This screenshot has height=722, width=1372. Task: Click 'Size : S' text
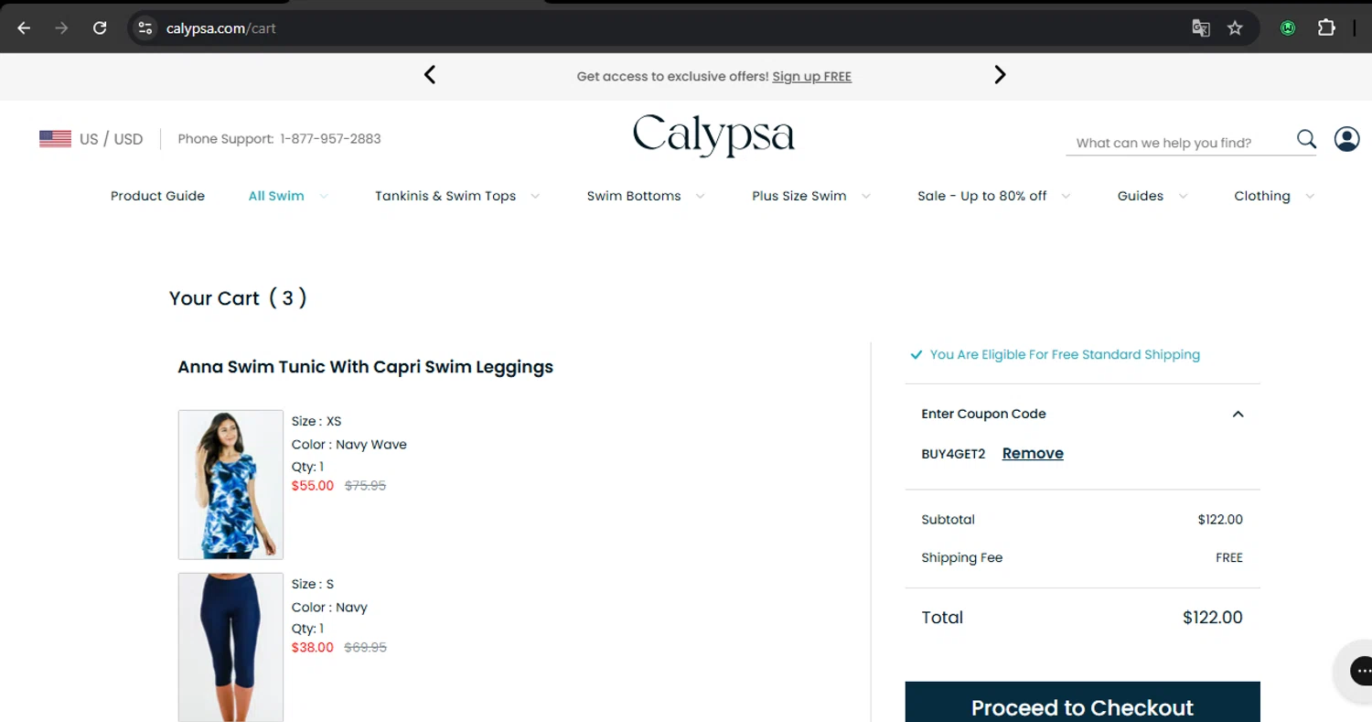tap(313, 584)
